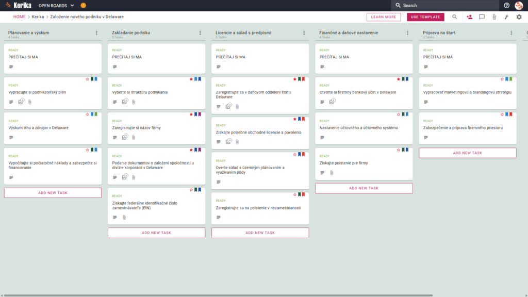Open the help question mark icon
528x297 pixels.
coord(506,5)
